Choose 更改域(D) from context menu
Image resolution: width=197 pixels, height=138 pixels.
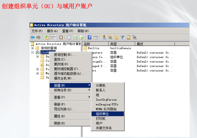tap(70, 64)
